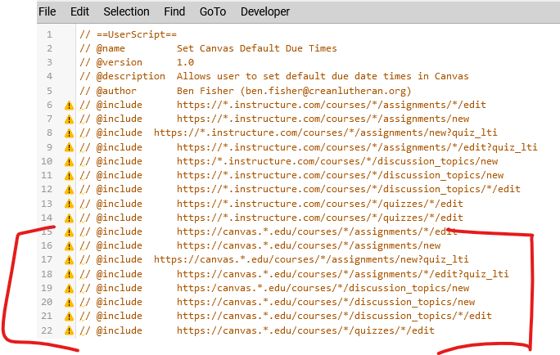Click the description text 'Allows user to set default'

[x=251, y=76]
